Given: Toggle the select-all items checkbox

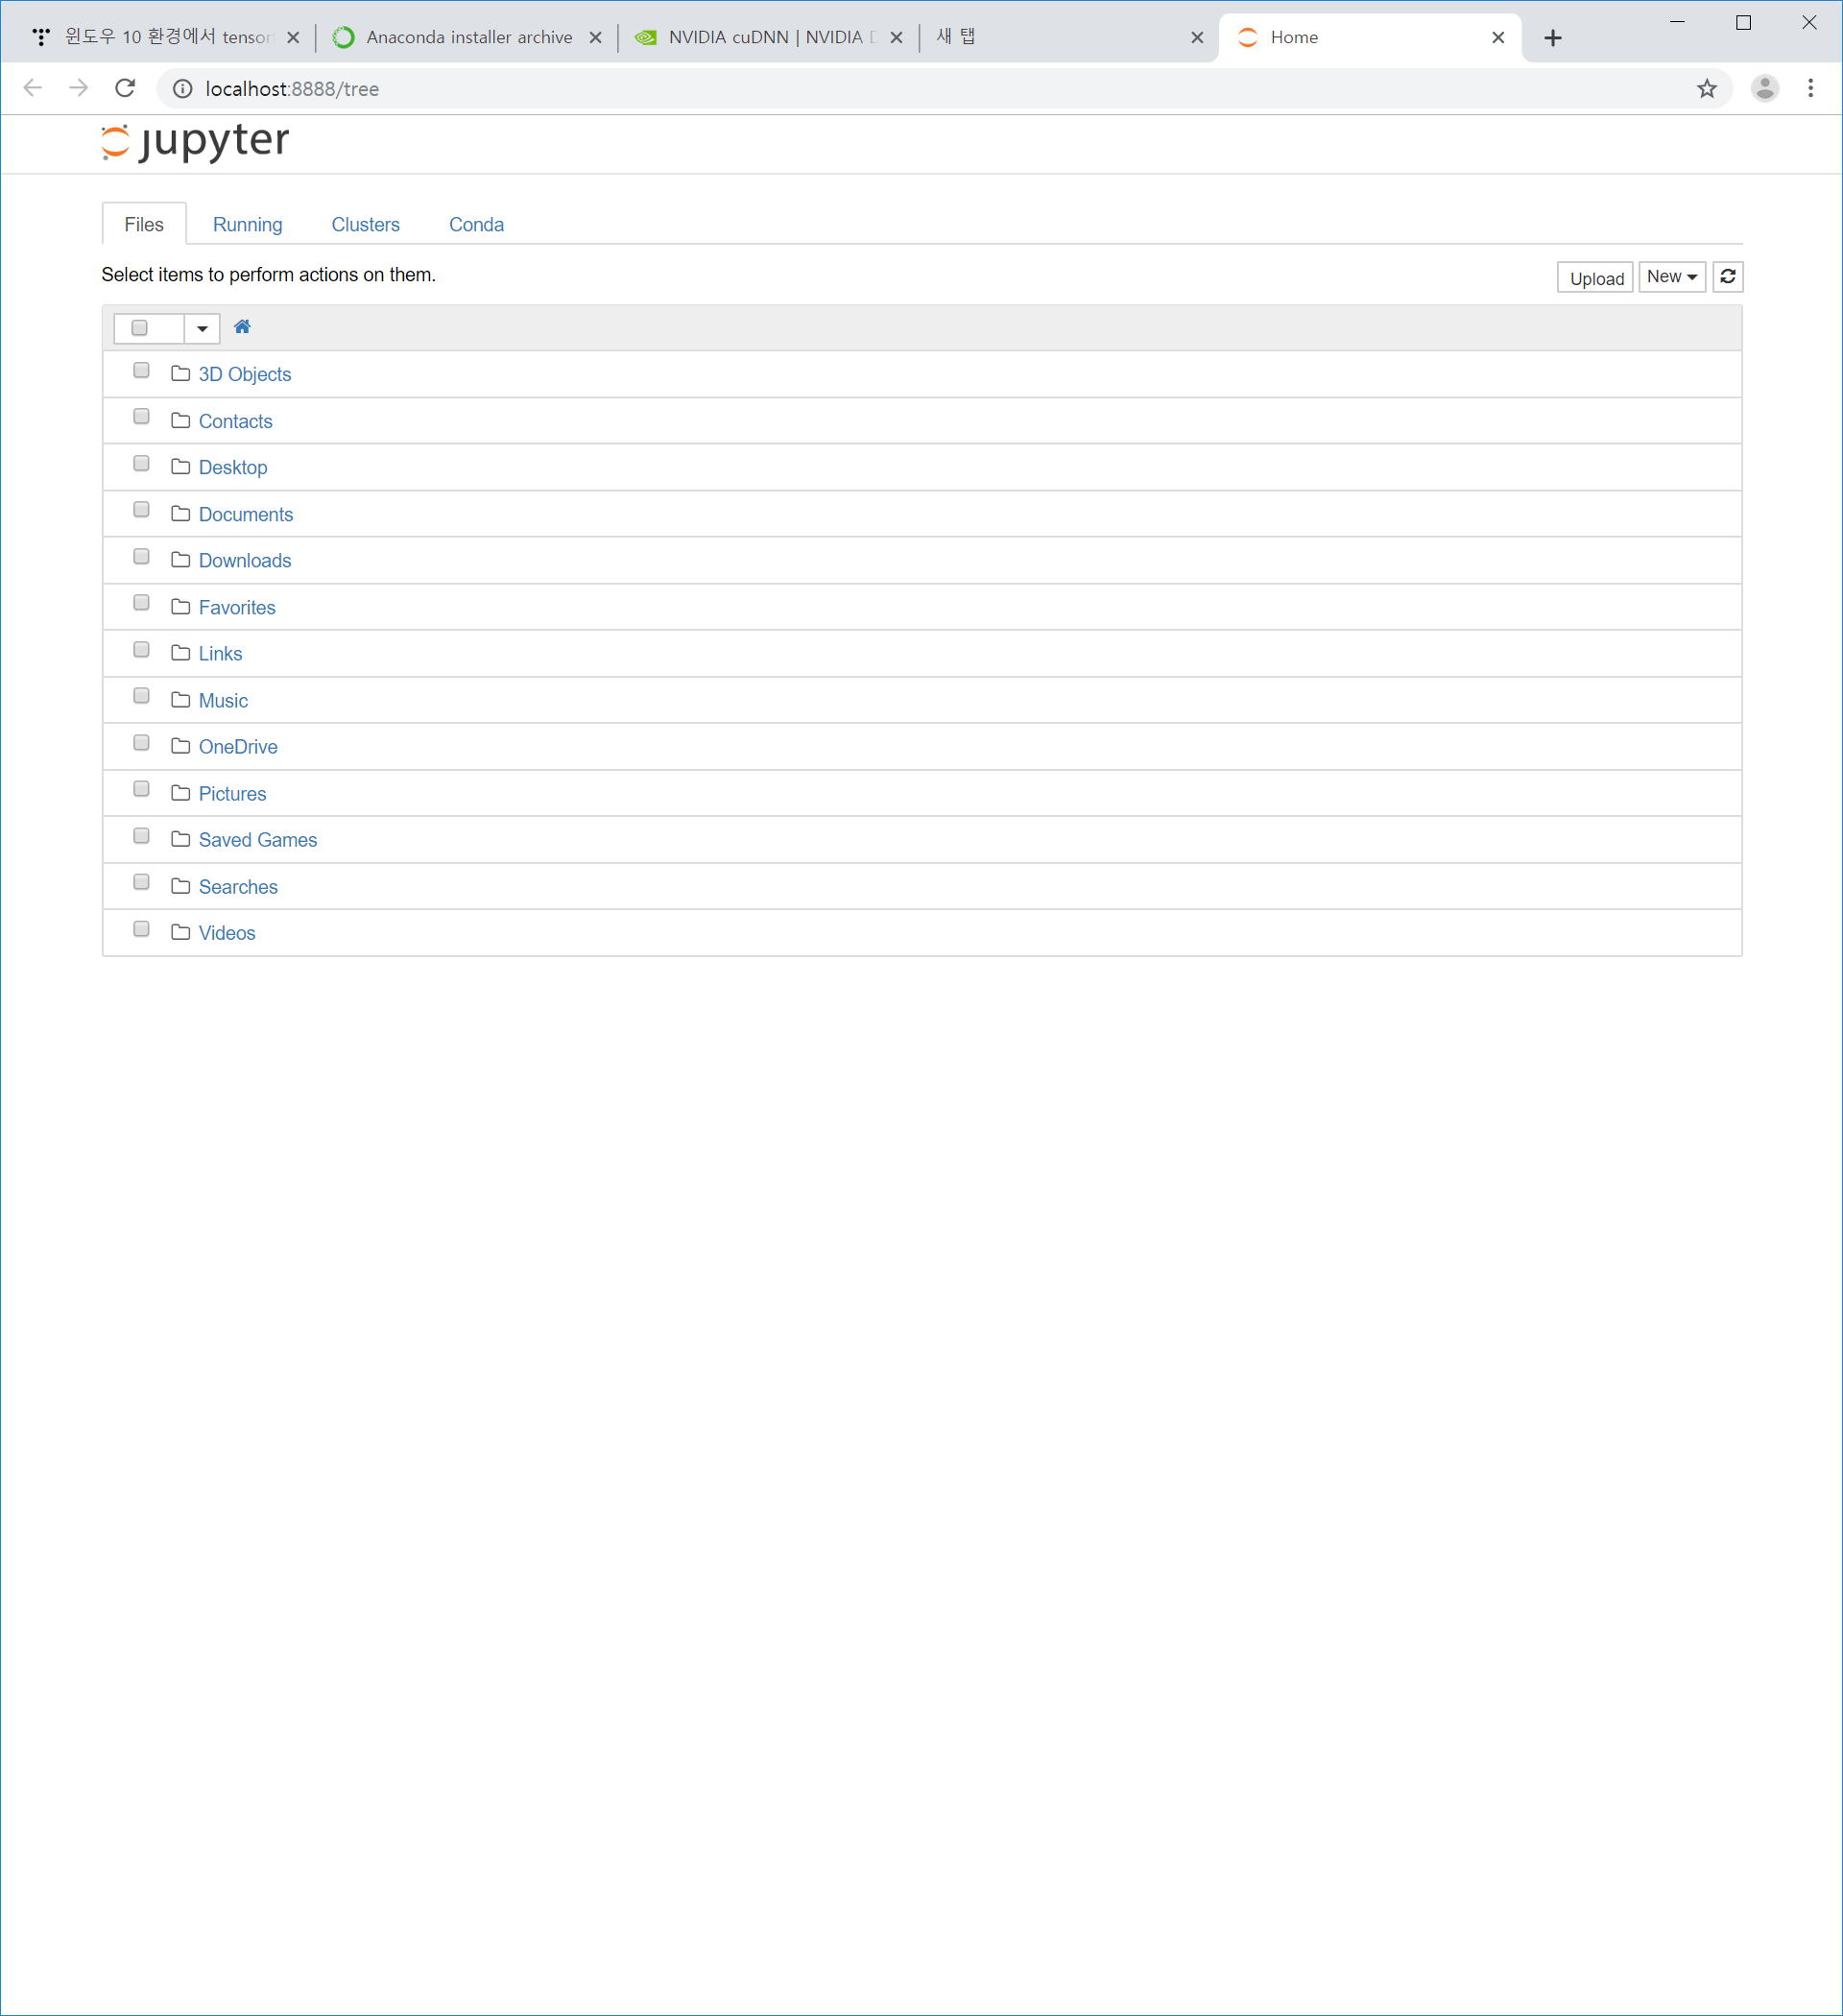Looking at the screenshot, I should (140, 328).
